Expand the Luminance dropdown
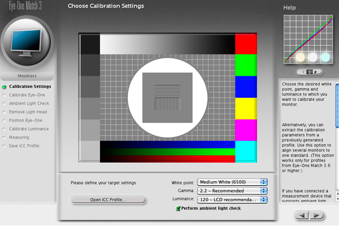 232,199
